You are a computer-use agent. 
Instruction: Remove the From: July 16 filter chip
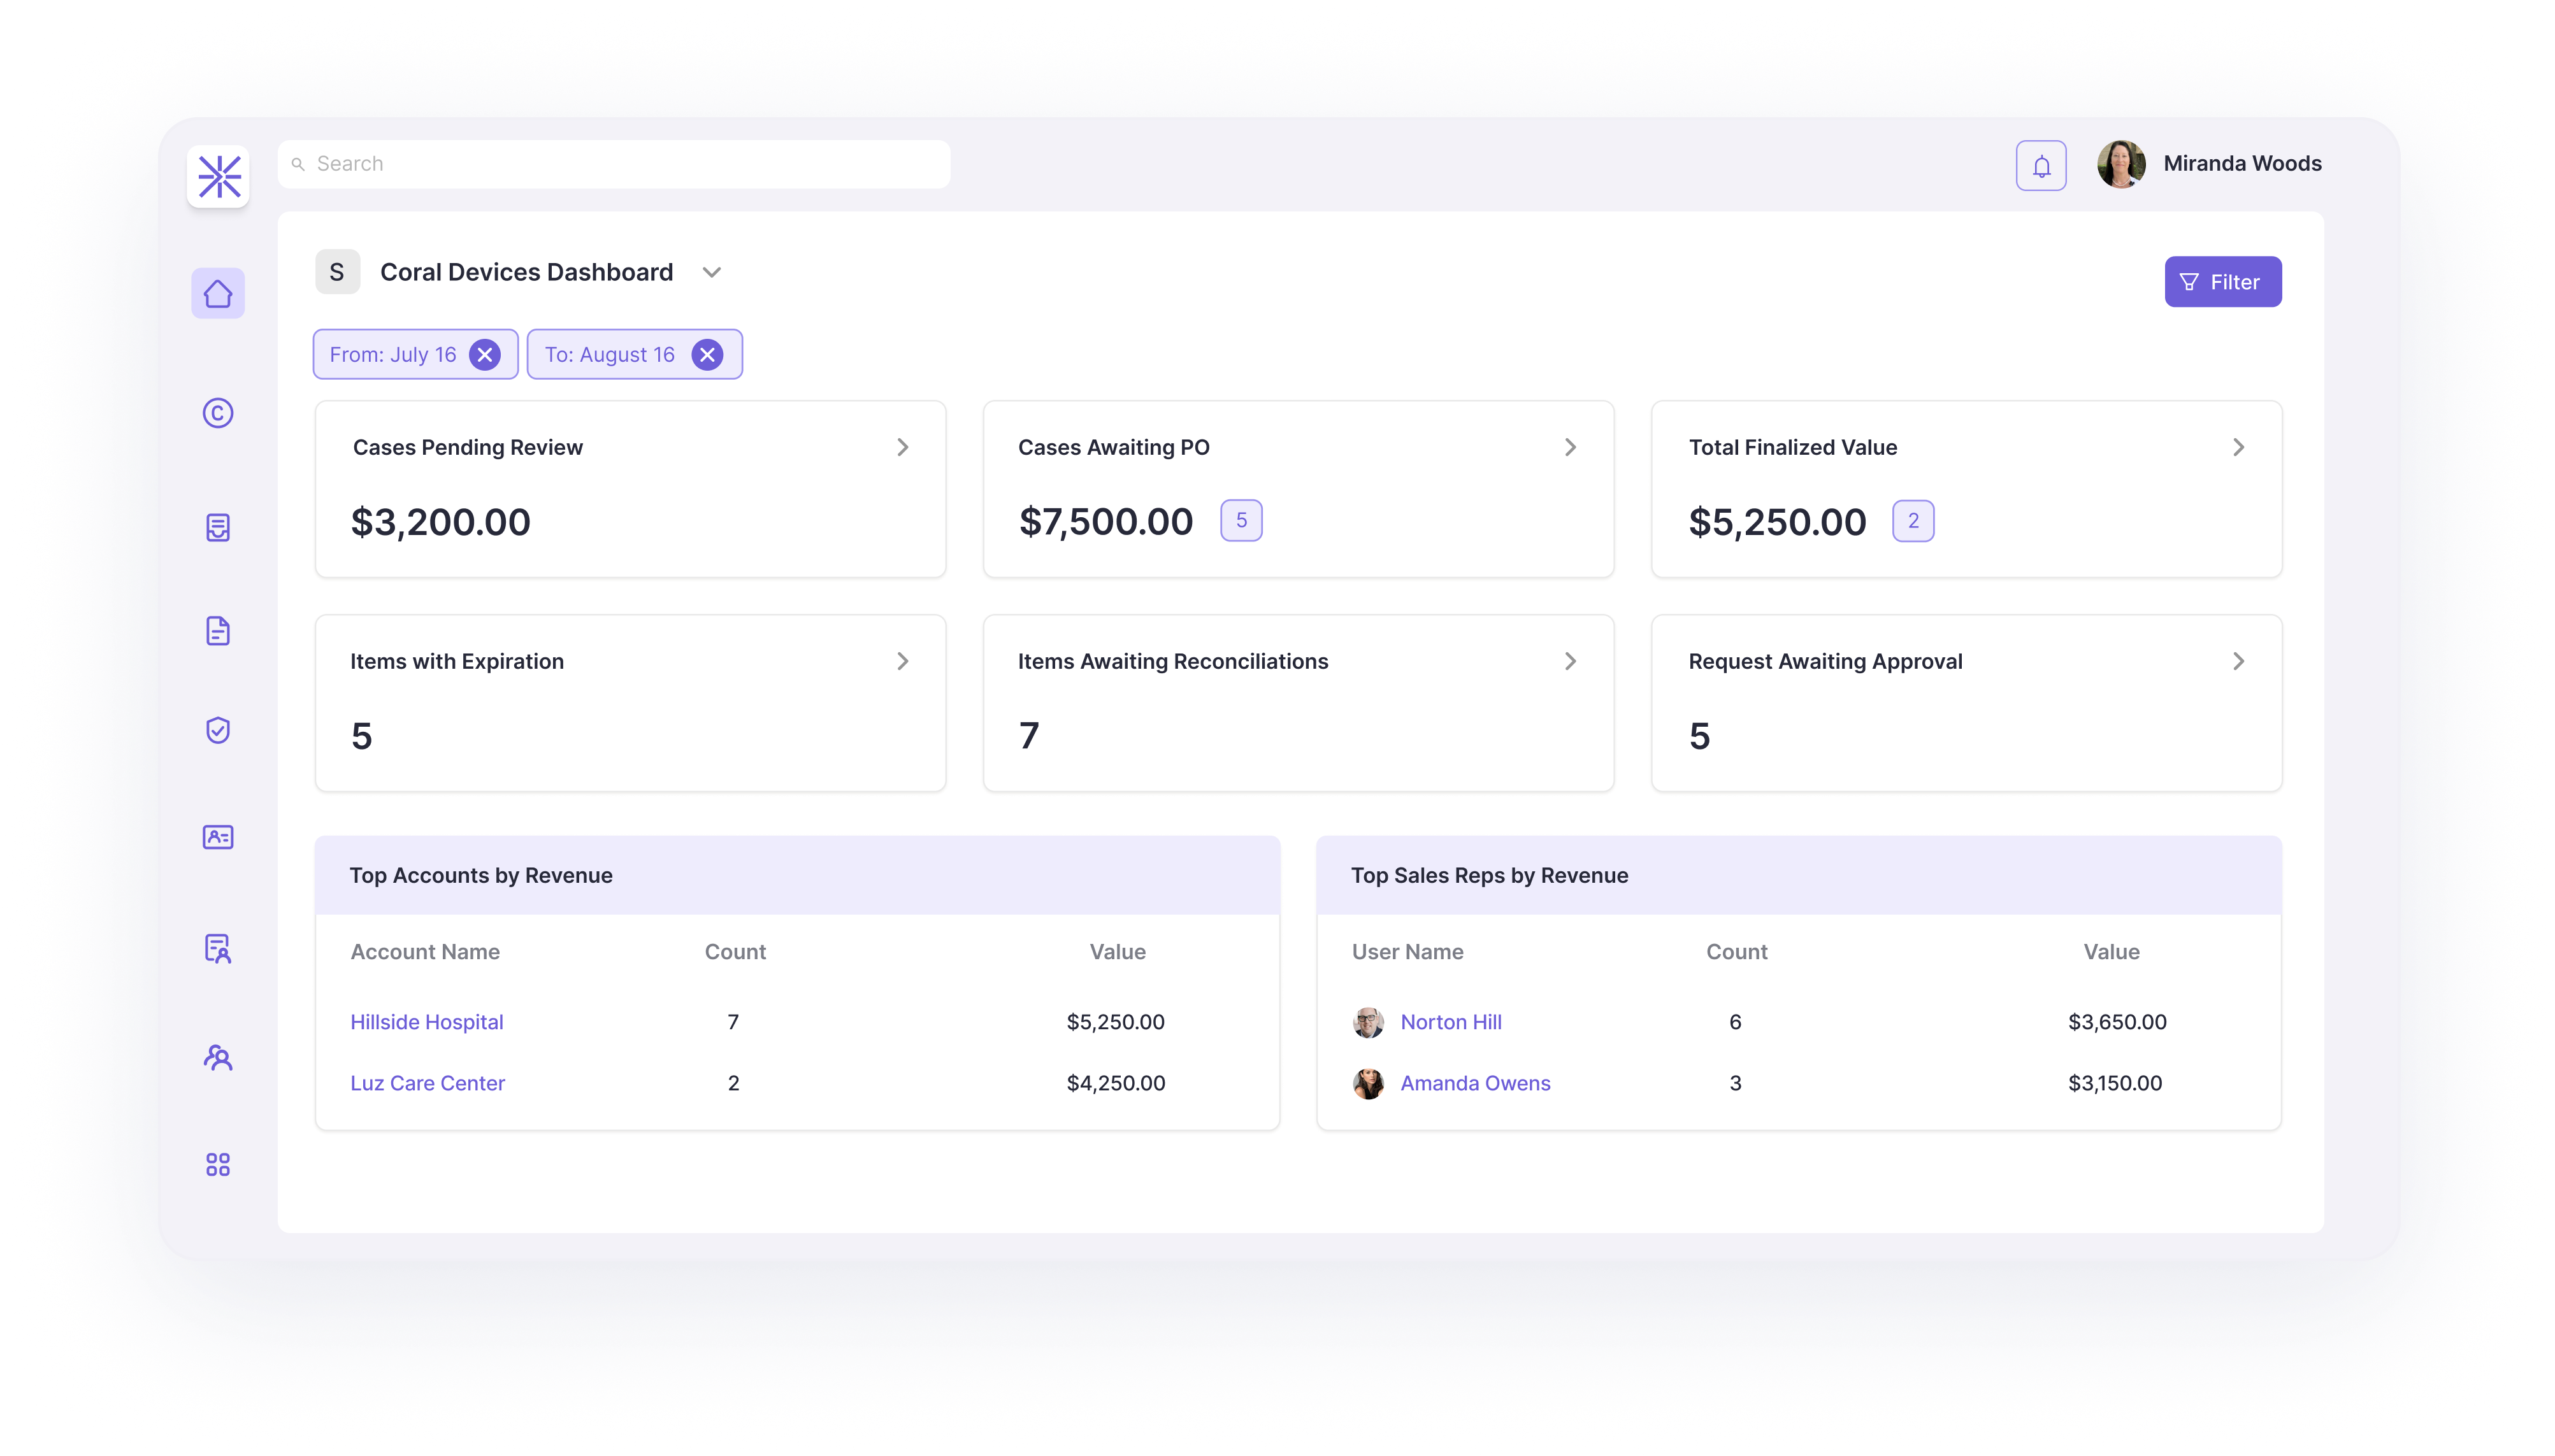(485, 354)
